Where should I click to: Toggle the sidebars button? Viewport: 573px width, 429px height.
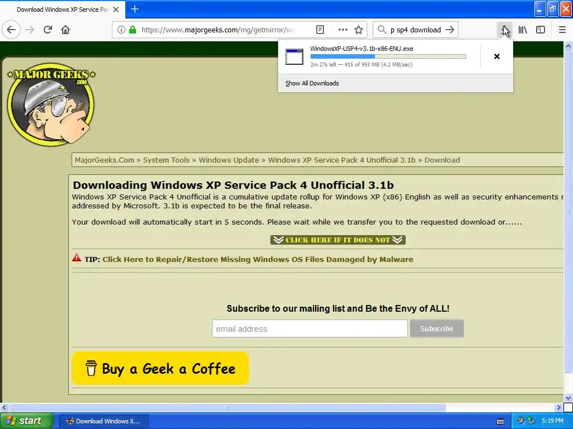(541, 30)
